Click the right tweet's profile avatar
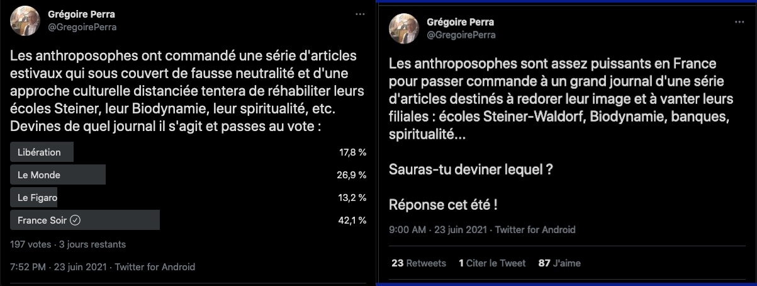Image resolution: width=757 pixels, height=286 pixels. click(406, 28)
